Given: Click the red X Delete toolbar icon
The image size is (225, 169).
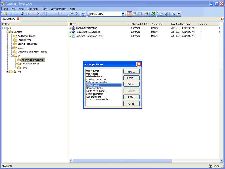Looking at the screenshot, I should click(38, 14).
